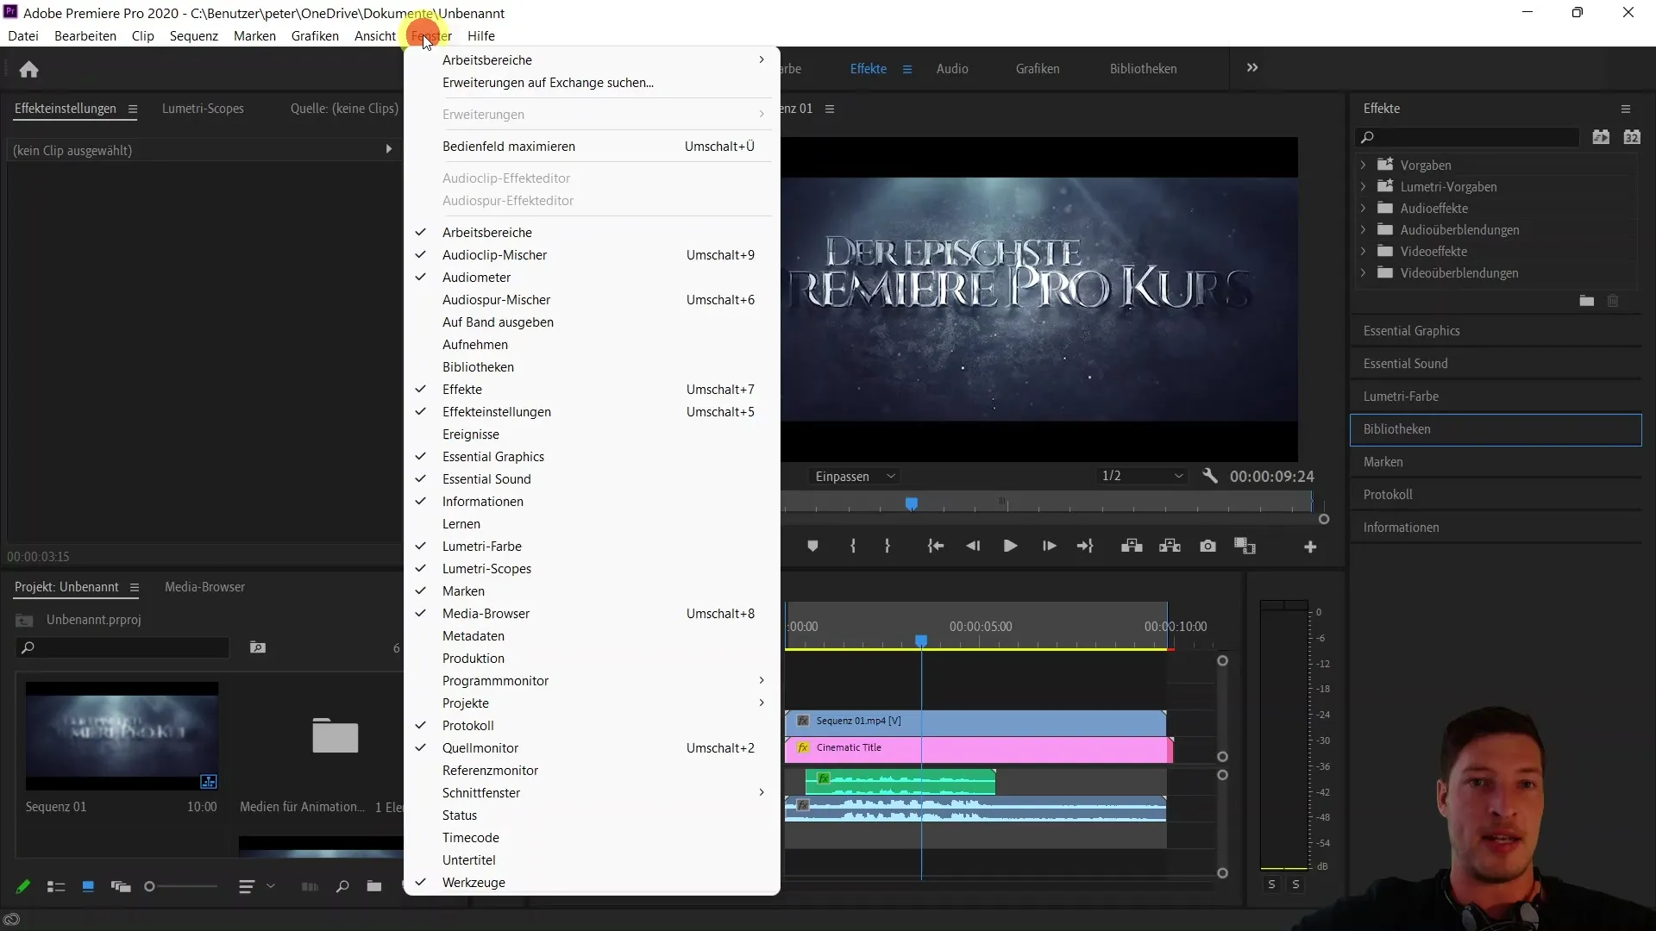
Task: Expand Videoeffekte in Effekte panel
Action: coord(1363,251)
